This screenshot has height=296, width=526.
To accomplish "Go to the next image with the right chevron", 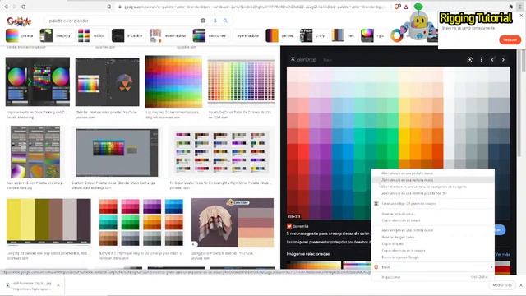I will (503, 60).
